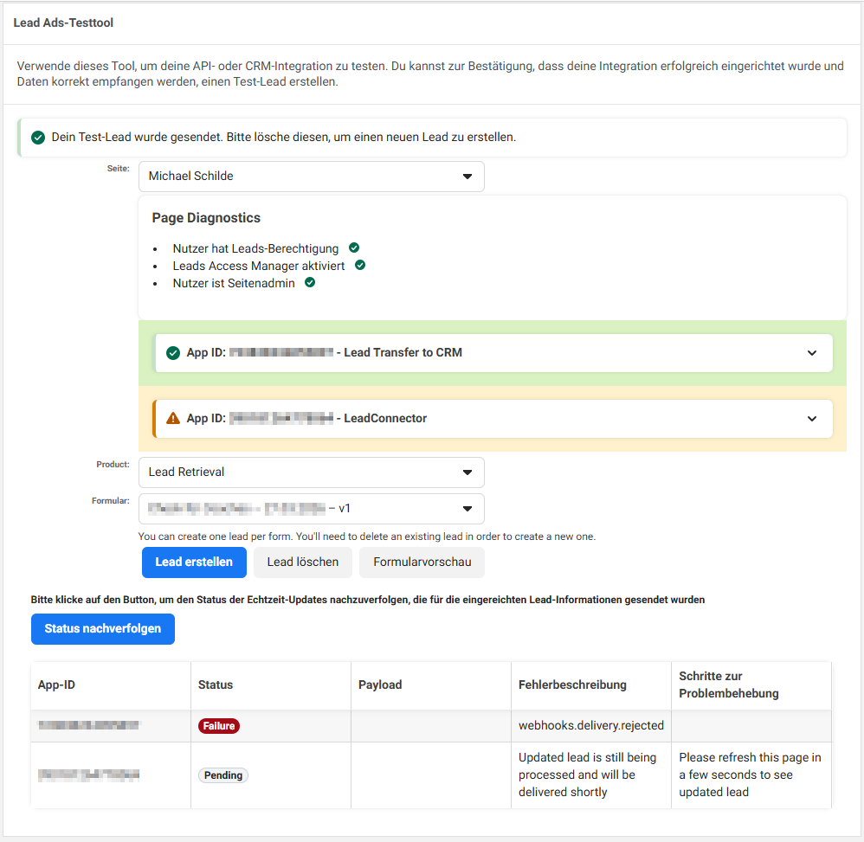Screen dimensions: 864x842
Task: Click the checkmark beside Leads Access Manager aktiviert
Action: tap(360, 266)
